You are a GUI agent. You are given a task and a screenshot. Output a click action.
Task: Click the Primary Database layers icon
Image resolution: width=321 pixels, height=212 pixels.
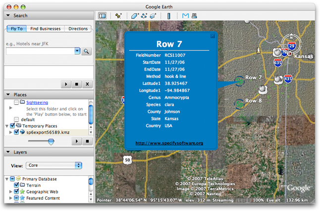[18, 178]
